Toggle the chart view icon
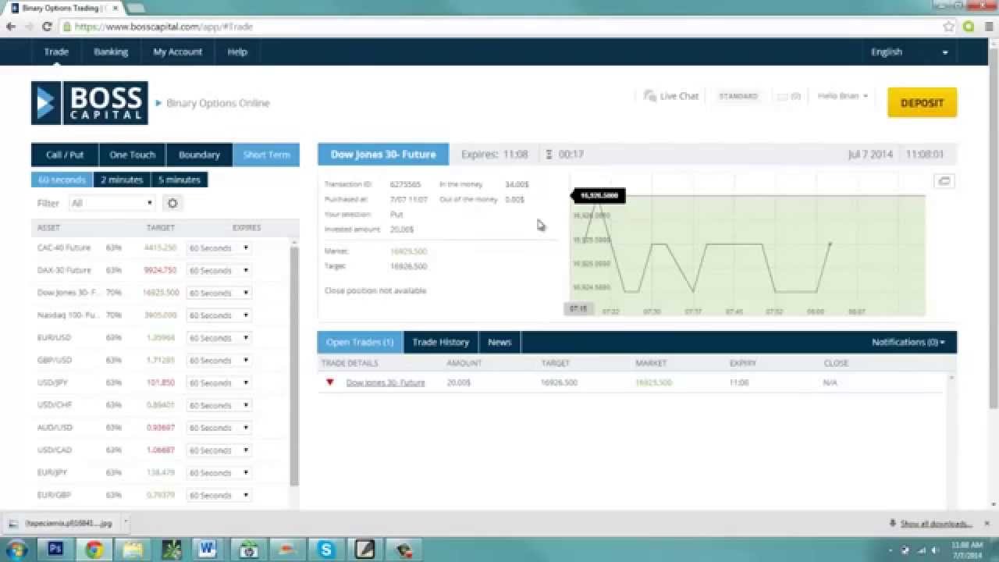999x562 pixels. 944,181
